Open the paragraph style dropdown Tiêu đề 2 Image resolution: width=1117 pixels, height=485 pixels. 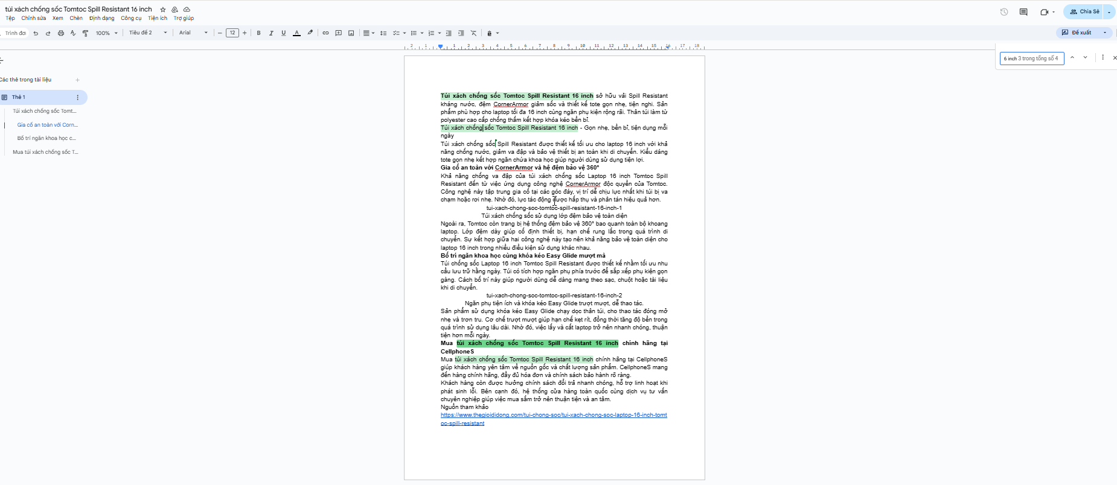pyautogui.click(x=148, y=33)
